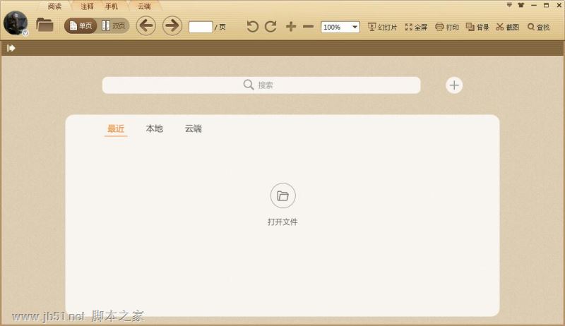
Task: Click the user avatar profile picture
Action: tap(16, 23)
